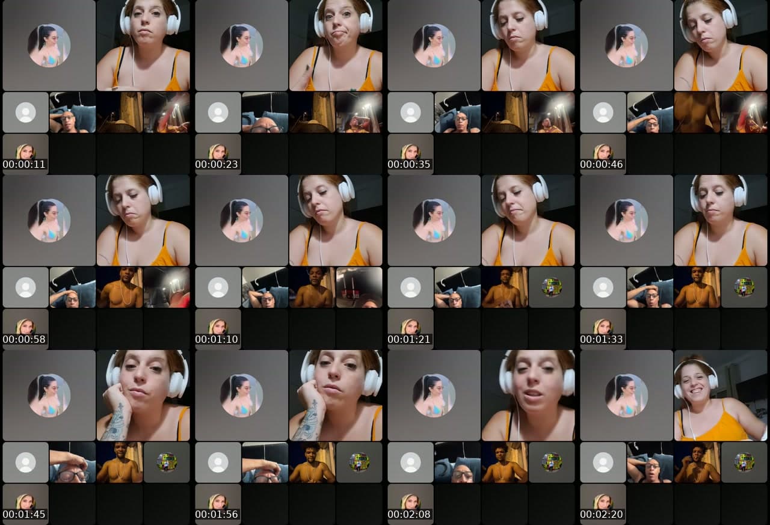Click the green round avatar in frame 00:02:08
The height and width of the screenshot is (525, 770).
pyautogui.click(x=552, y=462)
